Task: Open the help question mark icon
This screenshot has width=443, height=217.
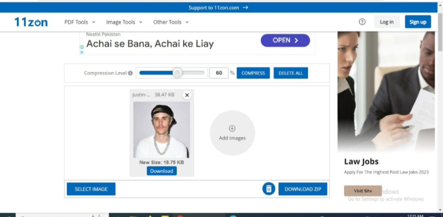Action: coord(362,22)
